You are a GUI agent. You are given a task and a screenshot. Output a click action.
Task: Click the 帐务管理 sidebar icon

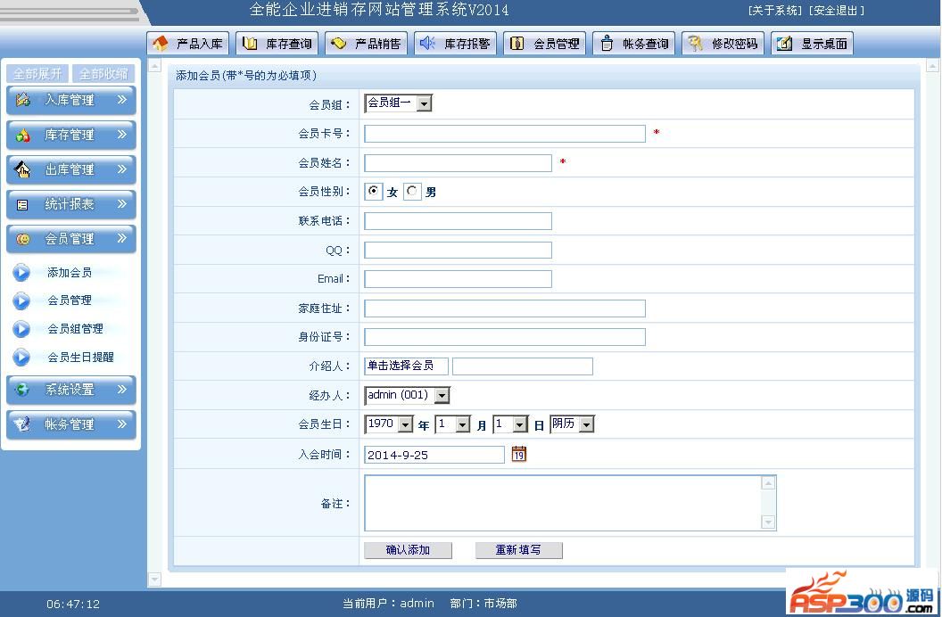(x=23, y=424)
